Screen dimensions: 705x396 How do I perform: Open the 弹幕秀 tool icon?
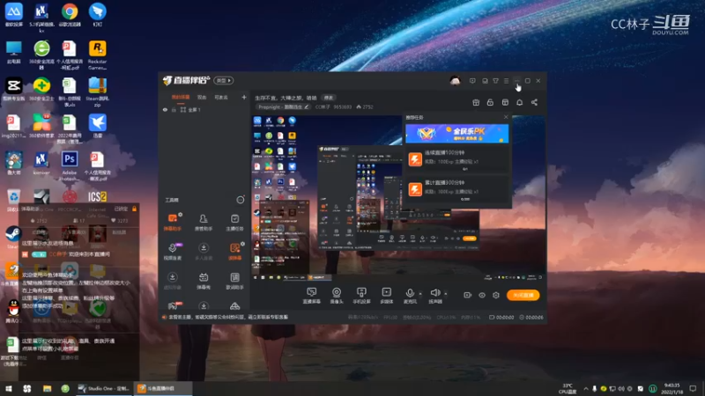(204, 280)
